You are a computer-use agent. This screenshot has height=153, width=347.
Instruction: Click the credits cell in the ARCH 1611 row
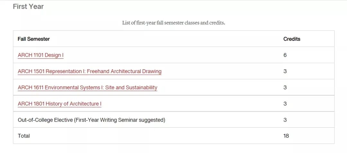click(285, 88)
